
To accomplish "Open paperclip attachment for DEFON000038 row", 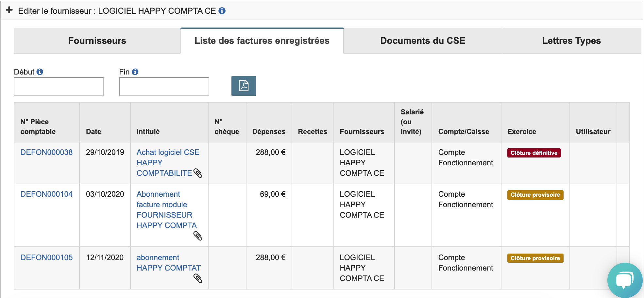I will pos(198,173).
